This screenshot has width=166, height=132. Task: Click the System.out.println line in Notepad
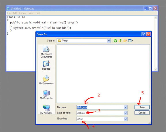42,28
